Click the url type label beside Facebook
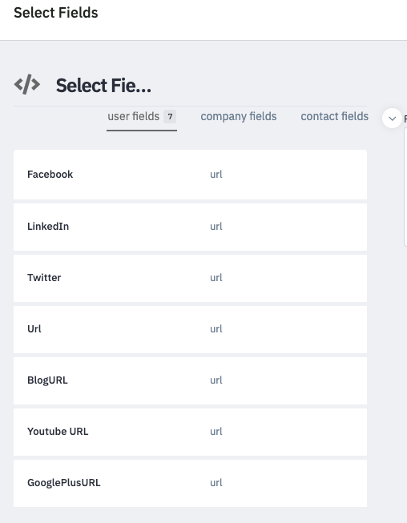407x523 pixels. tap(216, 175)
